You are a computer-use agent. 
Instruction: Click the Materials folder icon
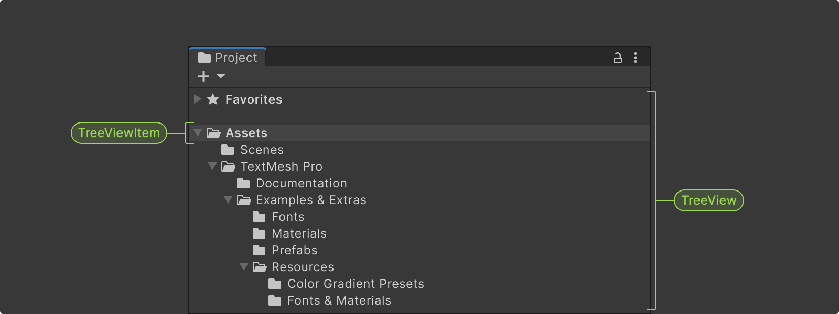(259, 234)
